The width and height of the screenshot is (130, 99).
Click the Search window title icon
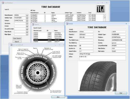tap(33, 24)
